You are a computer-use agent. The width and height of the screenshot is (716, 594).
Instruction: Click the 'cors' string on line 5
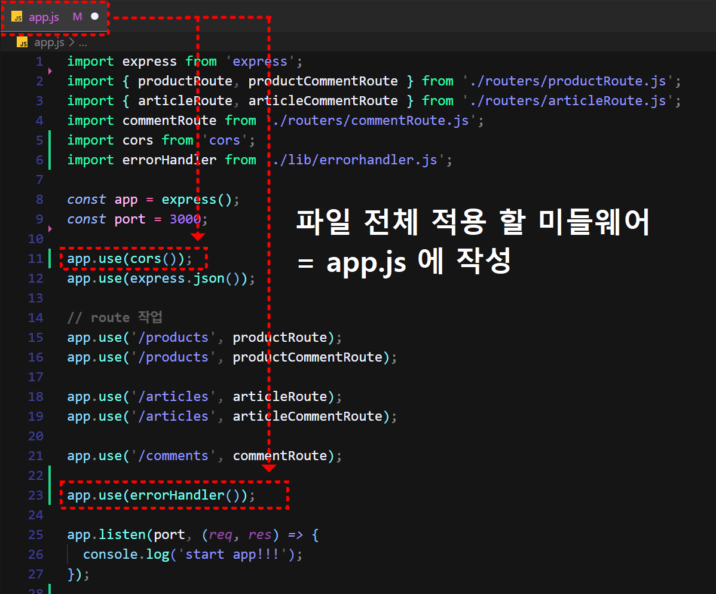click(224, 140)
